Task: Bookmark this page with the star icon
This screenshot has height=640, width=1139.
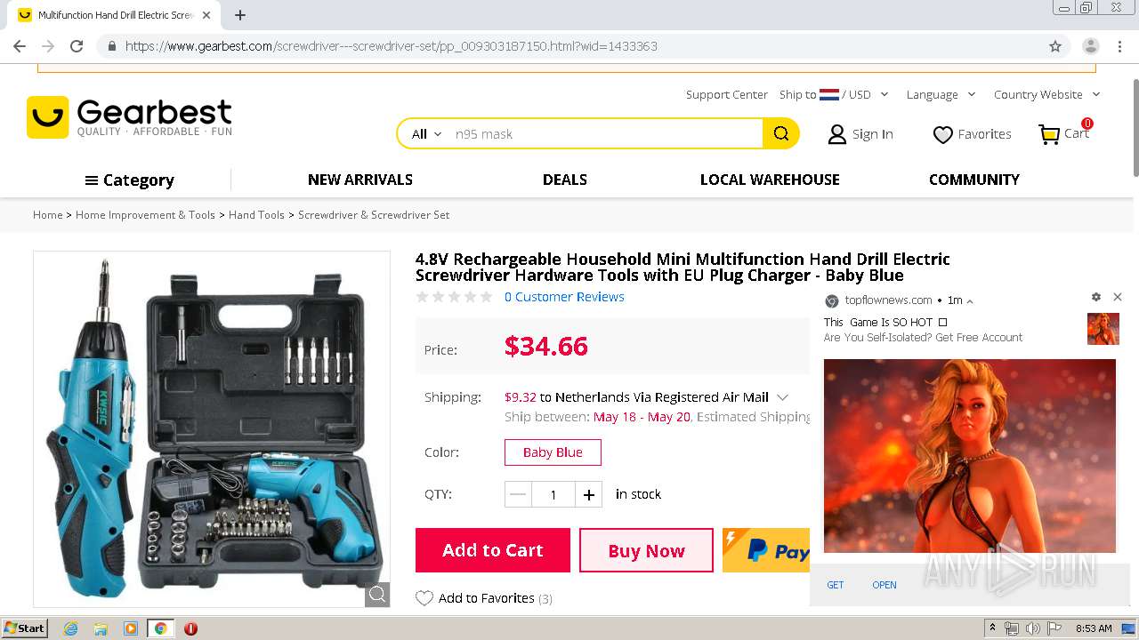Action: [x=1055, y=46]
